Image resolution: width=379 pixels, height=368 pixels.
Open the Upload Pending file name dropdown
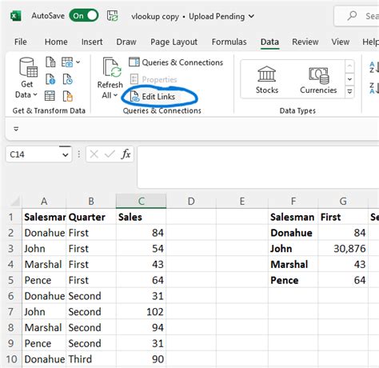click(251, 16)
